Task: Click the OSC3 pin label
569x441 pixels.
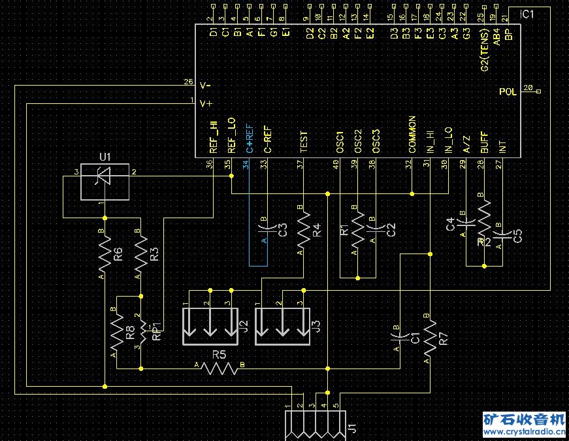Action: tap(376, 142)
